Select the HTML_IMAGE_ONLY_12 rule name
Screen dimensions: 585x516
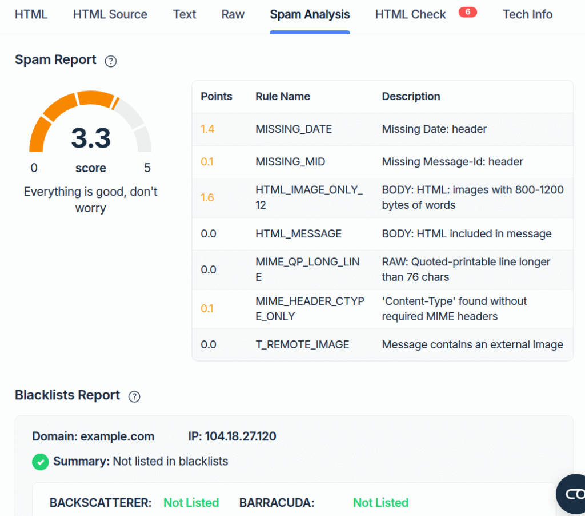coord(309,197)
